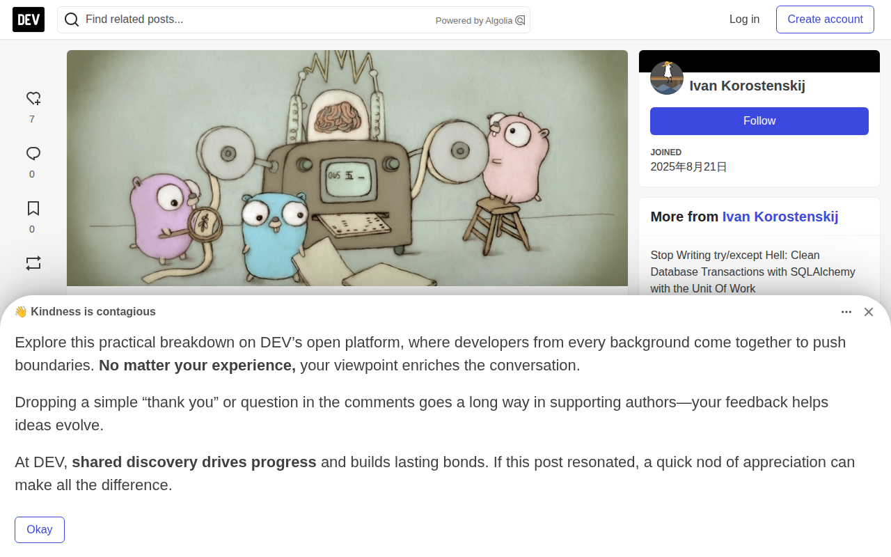Dismiss the Kindness is contagious banner
The width and height of the screenshot is (891, 557).
(x=869, y=312)
